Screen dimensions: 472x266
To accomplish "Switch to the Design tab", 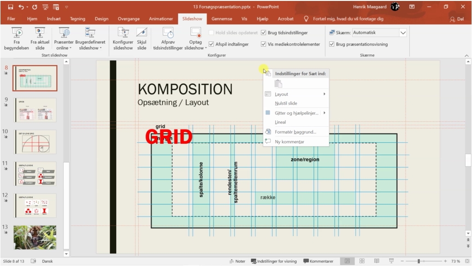I will coord(101,18).
